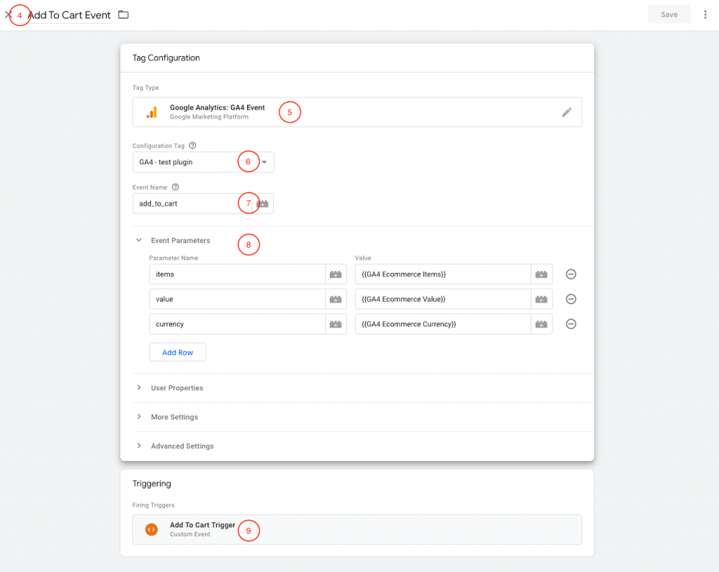Open variable picker beside Event Name field
The width and height of the screenshot is (719, 572).
pos(263,203)
